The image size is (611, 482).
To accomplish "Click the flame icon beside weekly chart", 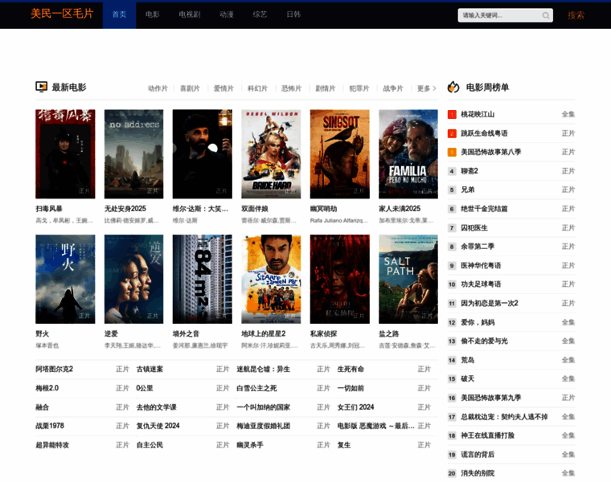I will point(453,88).
